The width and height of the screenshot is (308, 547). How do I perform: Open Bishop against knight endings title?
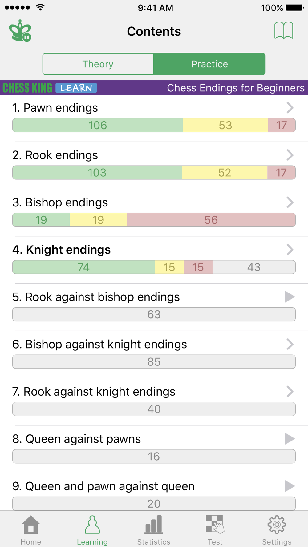[x=99, y=344]
